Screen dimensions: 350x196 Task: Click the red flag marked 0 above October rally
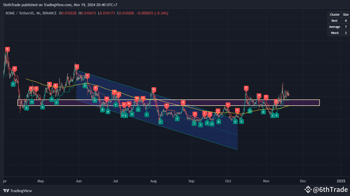pyautogui.click(x=246, y=88)
